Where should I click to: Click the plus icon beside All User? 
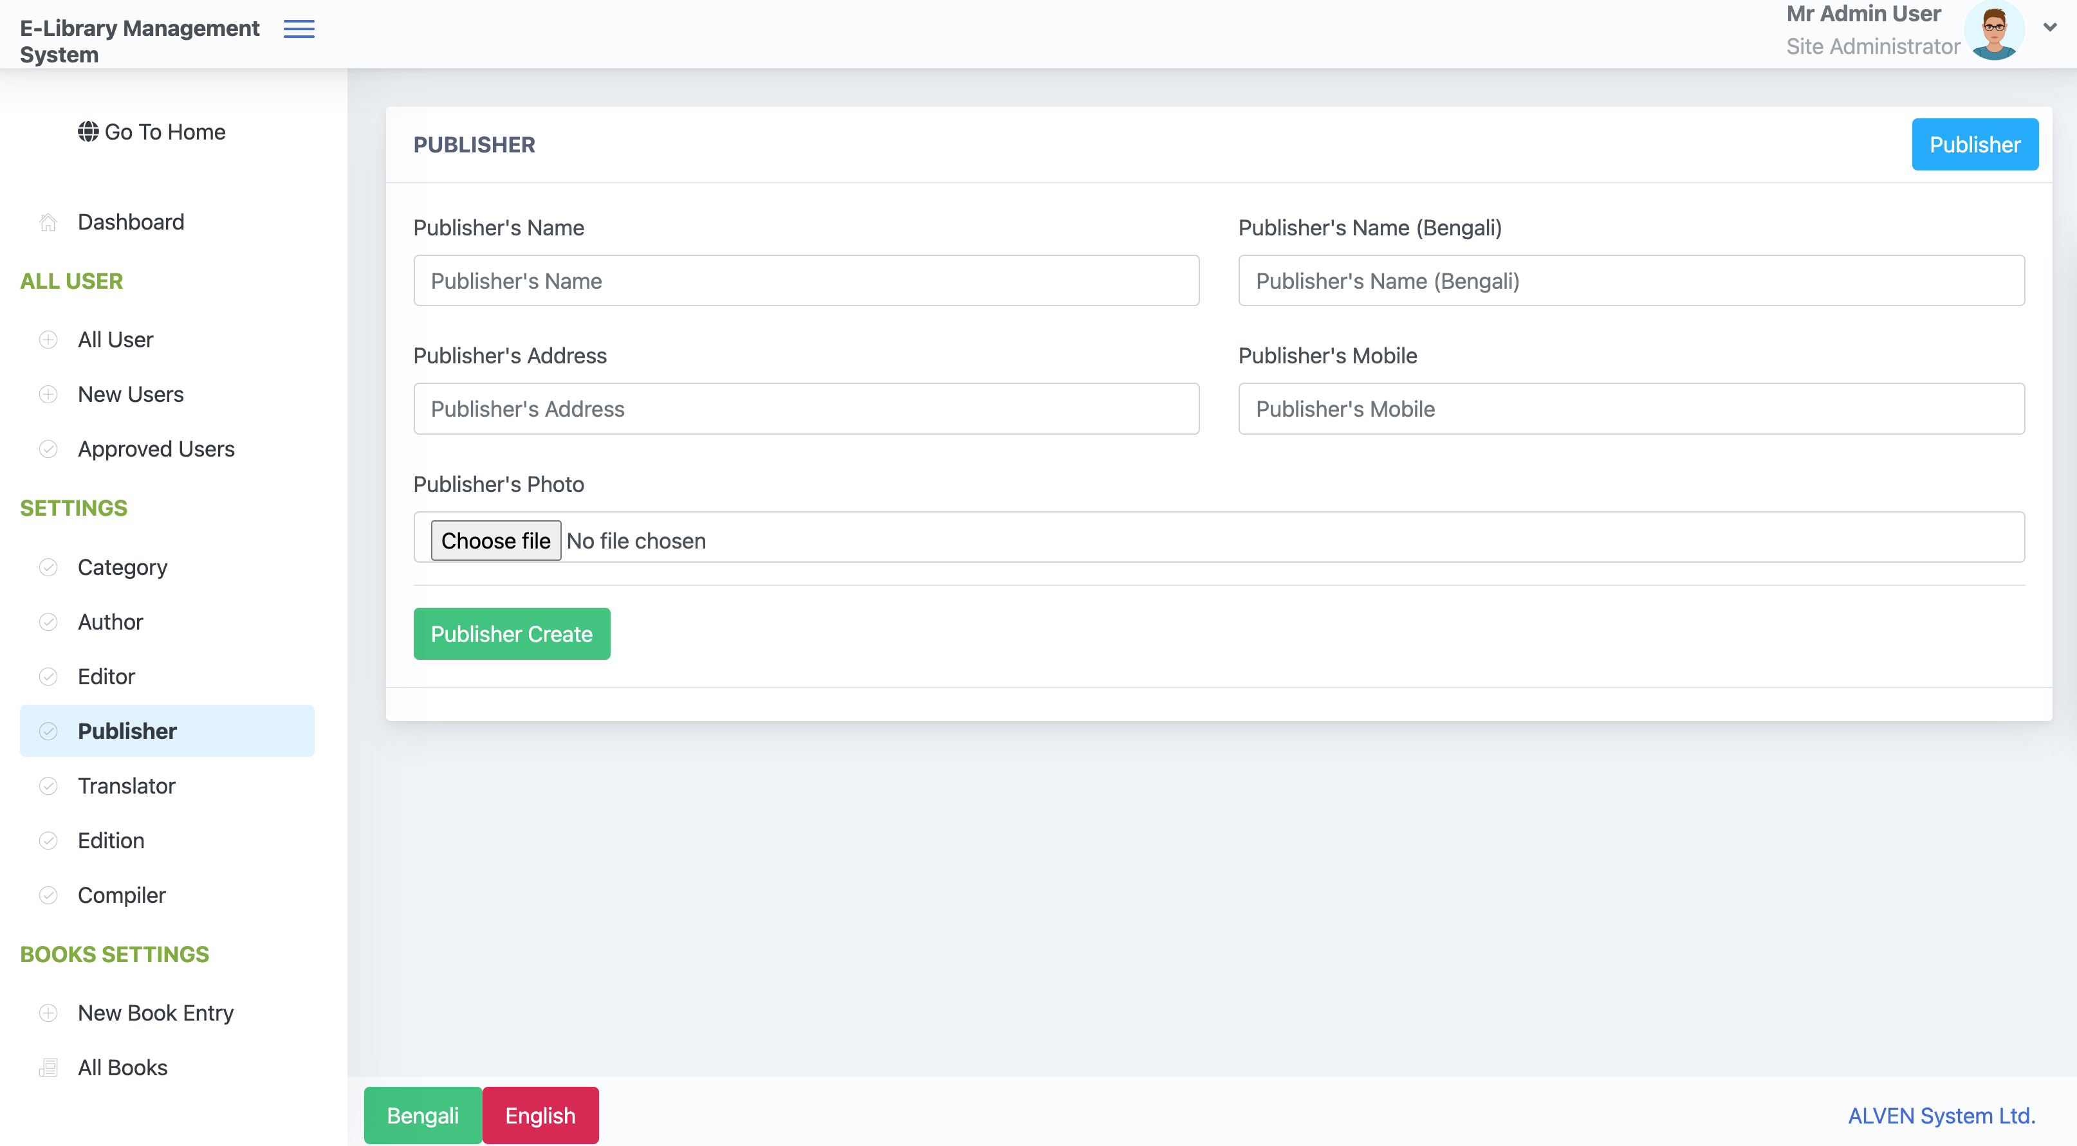pyautogui.click(x=48, y=340)
